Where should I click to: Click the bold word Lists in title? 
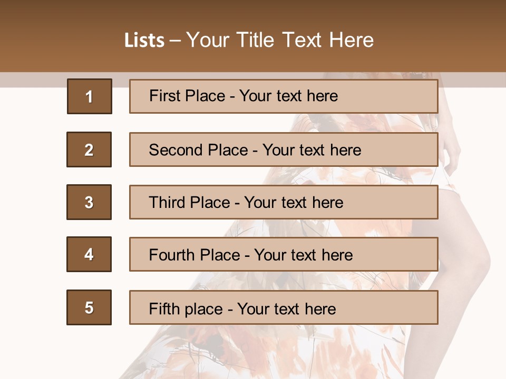click(144, 40)
